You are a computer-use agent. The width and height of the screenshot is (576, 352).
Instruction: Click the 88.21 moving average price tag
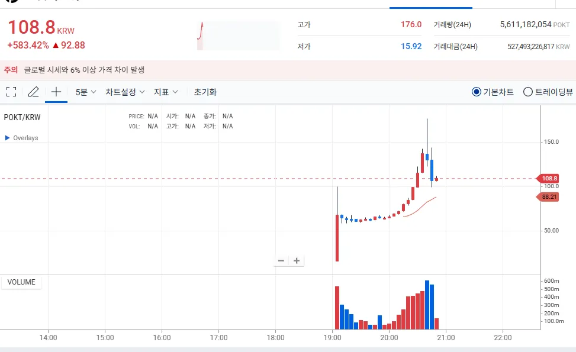548,197
